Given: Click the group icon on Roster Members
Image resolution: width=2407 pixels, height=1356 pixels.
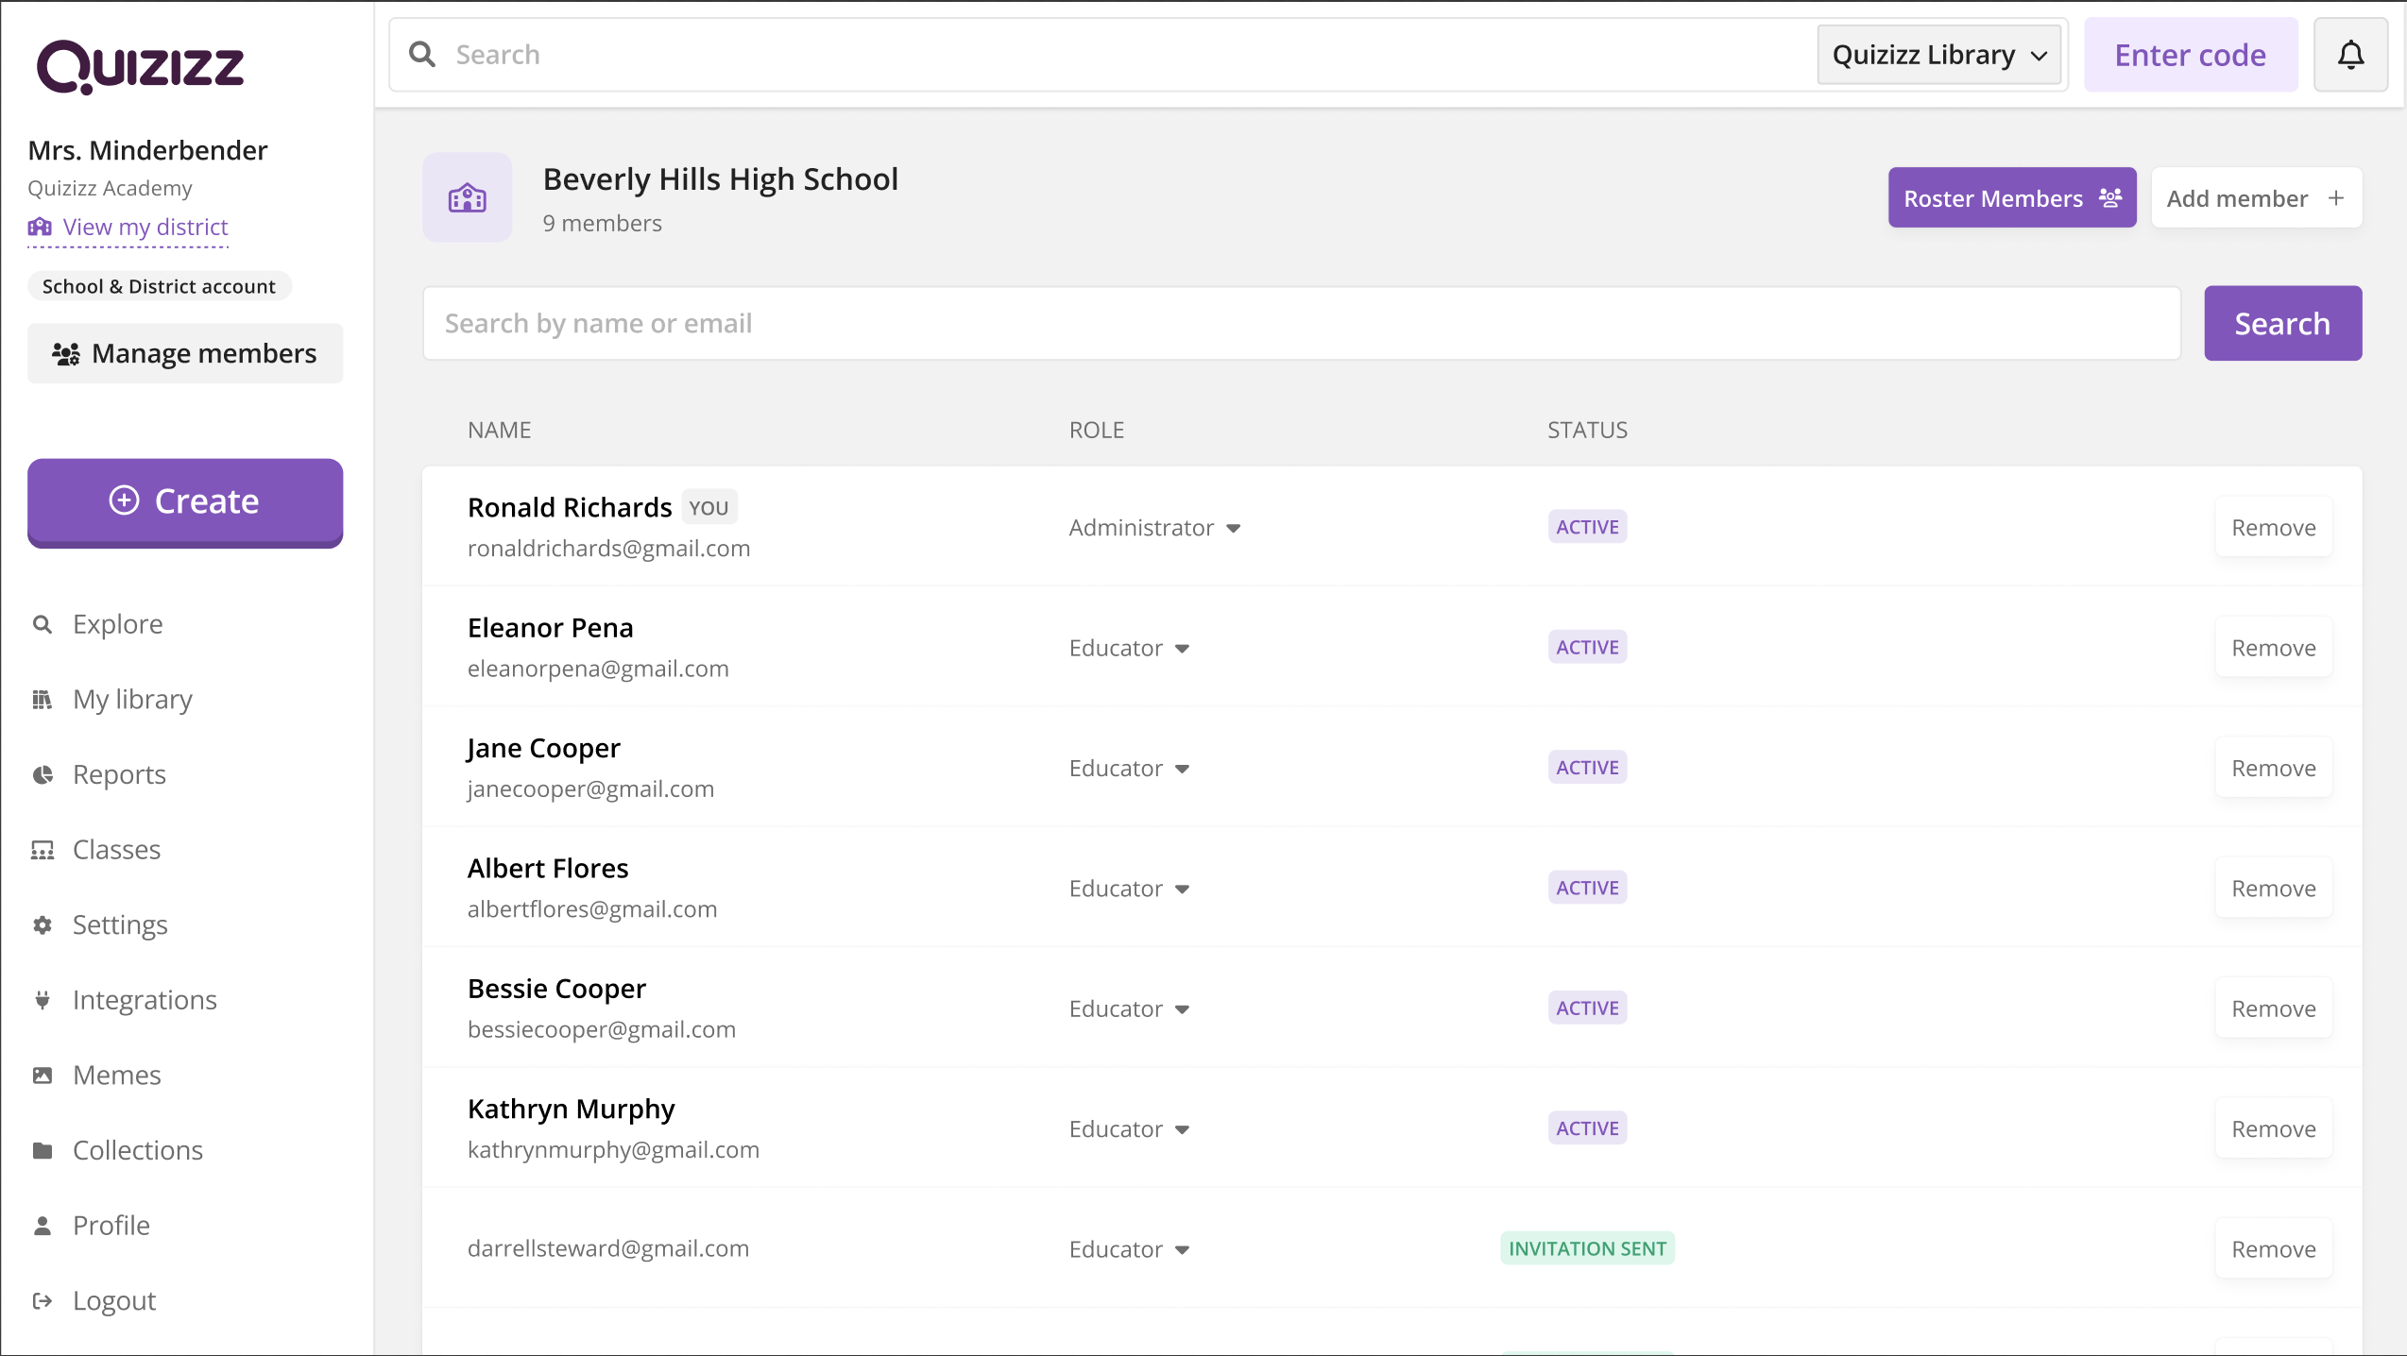Looking at the screenshot, I should [2110, 198].
